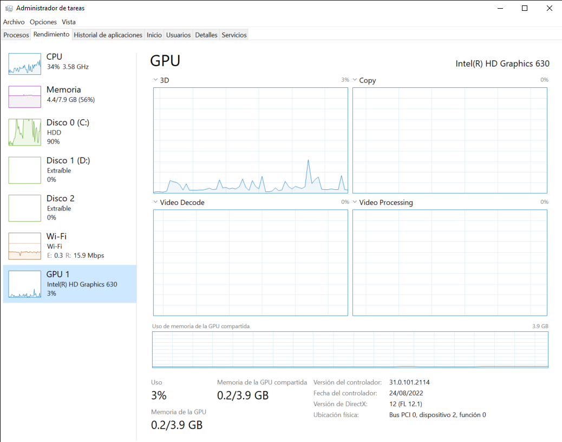
Task: Click the Task Manager app icon in title bar
Action: [x=9, y=8]
